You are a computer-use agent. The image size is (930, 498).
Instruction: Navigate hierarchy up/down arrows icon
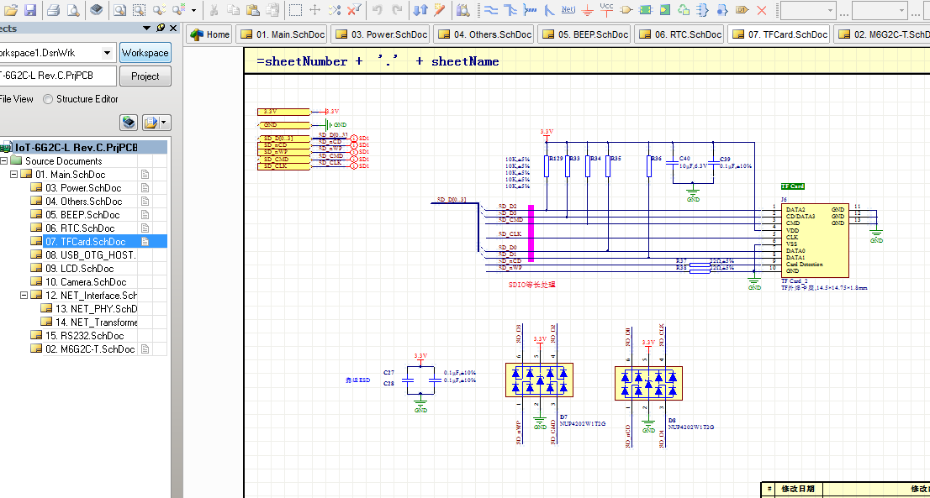point(420,9)
